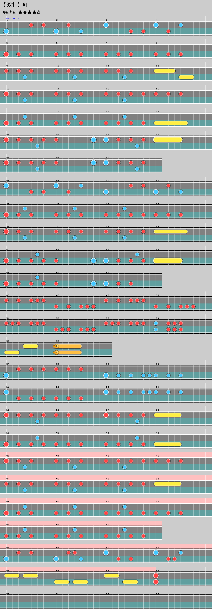The height and width of the screenshot is (609, 212).
Task: Click the big red note starting measure 67
Action: (x=106, y=415)
